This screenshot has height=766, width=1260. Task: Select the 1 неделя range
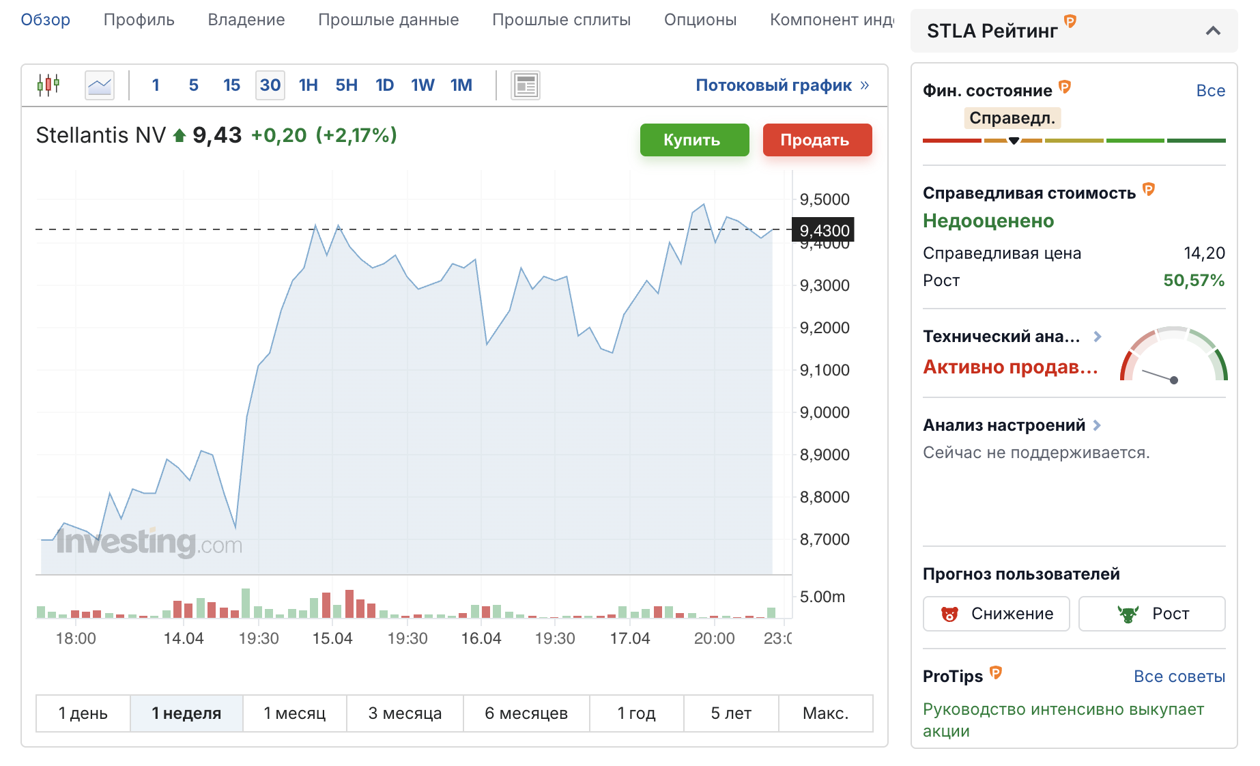[186, 713]
